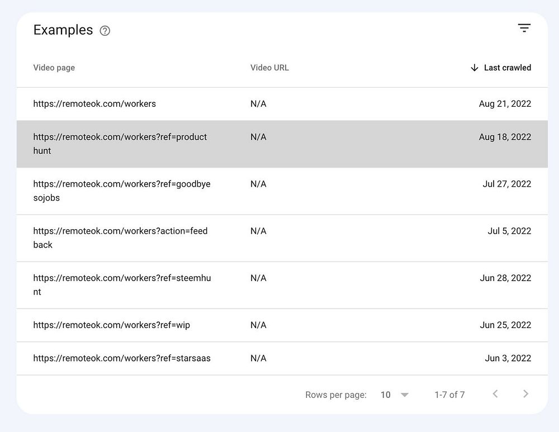Click the ref=wip URL row
This screenshot has height=432, width=559.
111,325
